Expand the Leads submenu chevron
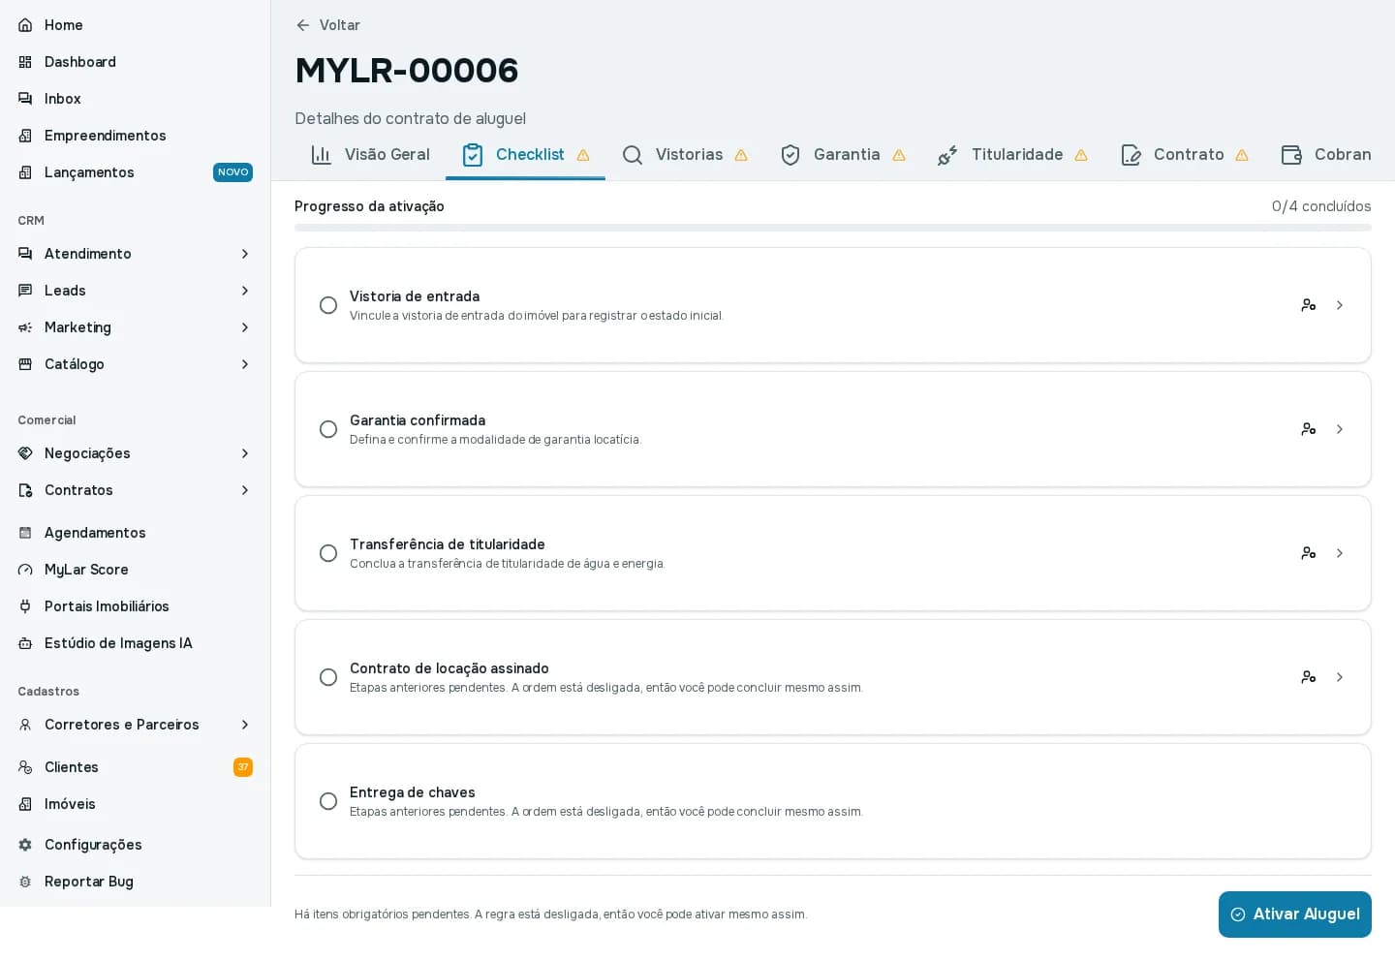The image size is (1395, 961). click(x=245, y=291)
